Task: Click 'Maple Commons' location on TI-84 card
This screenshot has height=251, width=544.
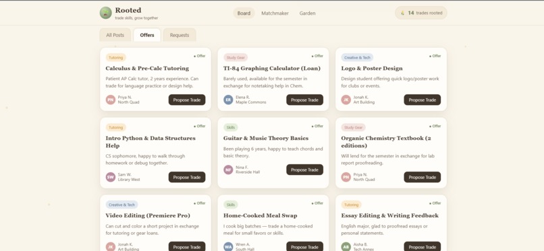Action: coord(251,102)
